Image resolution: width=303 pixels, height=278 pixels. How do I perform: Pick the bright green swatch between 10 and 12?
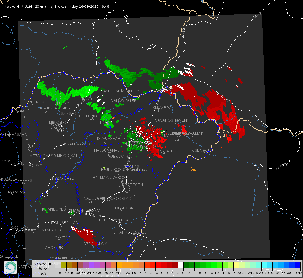pos(214,265)
